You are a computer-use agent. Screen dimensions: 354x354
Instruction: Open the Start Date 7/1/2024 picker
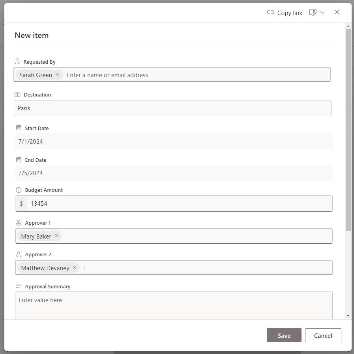click(x=174, y=141)
